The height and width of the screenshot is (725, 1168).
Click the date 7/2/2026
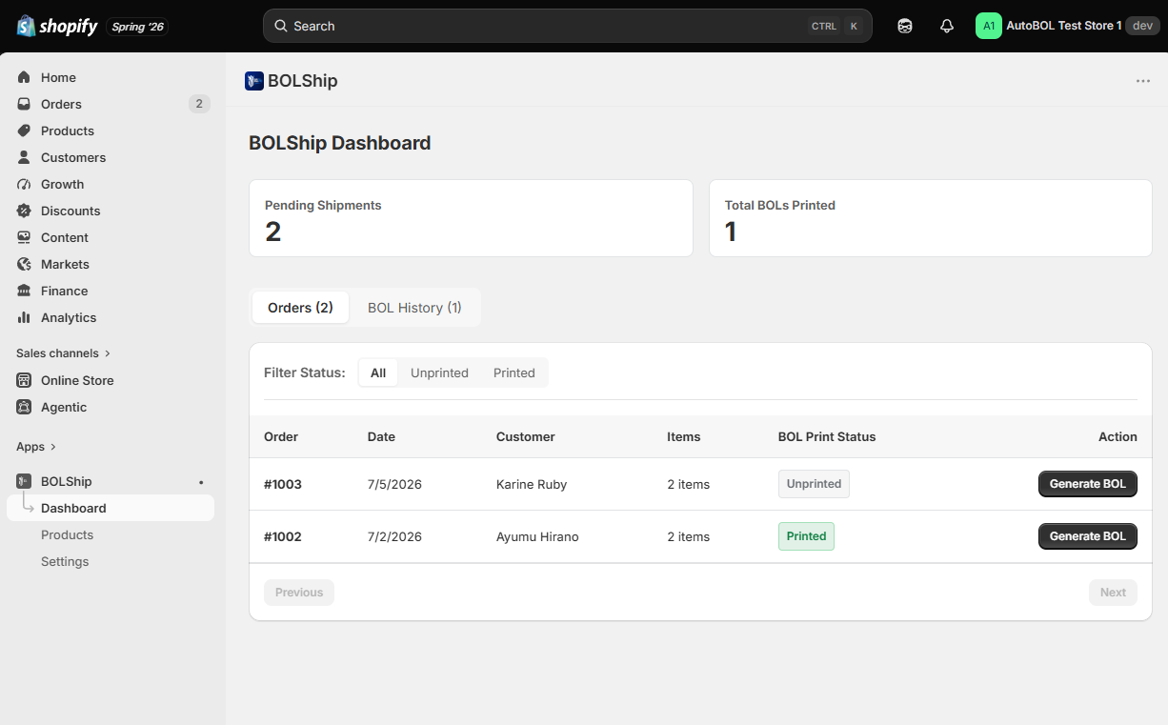394,536
